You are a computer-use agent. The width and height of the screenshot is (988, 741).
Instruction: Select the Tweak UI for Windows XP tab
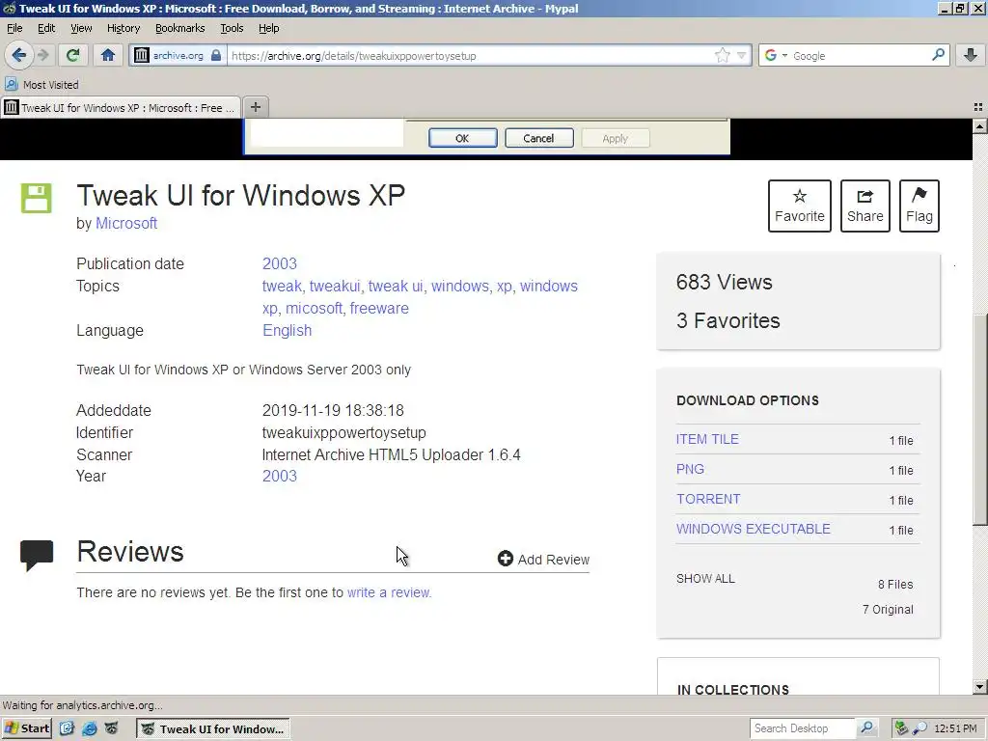tap(121, 108)
